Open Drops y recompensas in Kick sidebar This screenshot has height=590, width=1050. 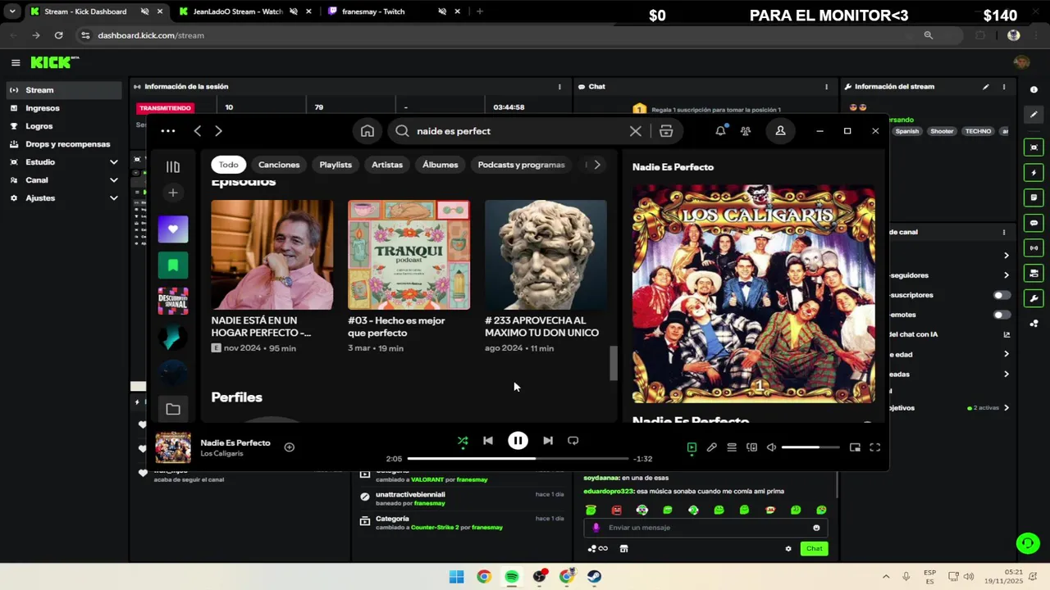point(64,144)
